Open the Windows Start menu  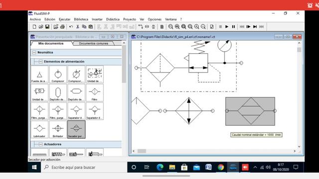(34, 167)
